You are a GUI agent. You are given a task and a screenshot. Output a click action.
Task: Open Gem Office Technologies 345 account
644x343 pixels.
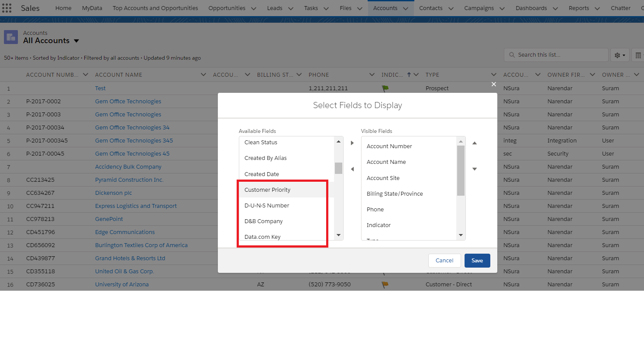point(134,141)
